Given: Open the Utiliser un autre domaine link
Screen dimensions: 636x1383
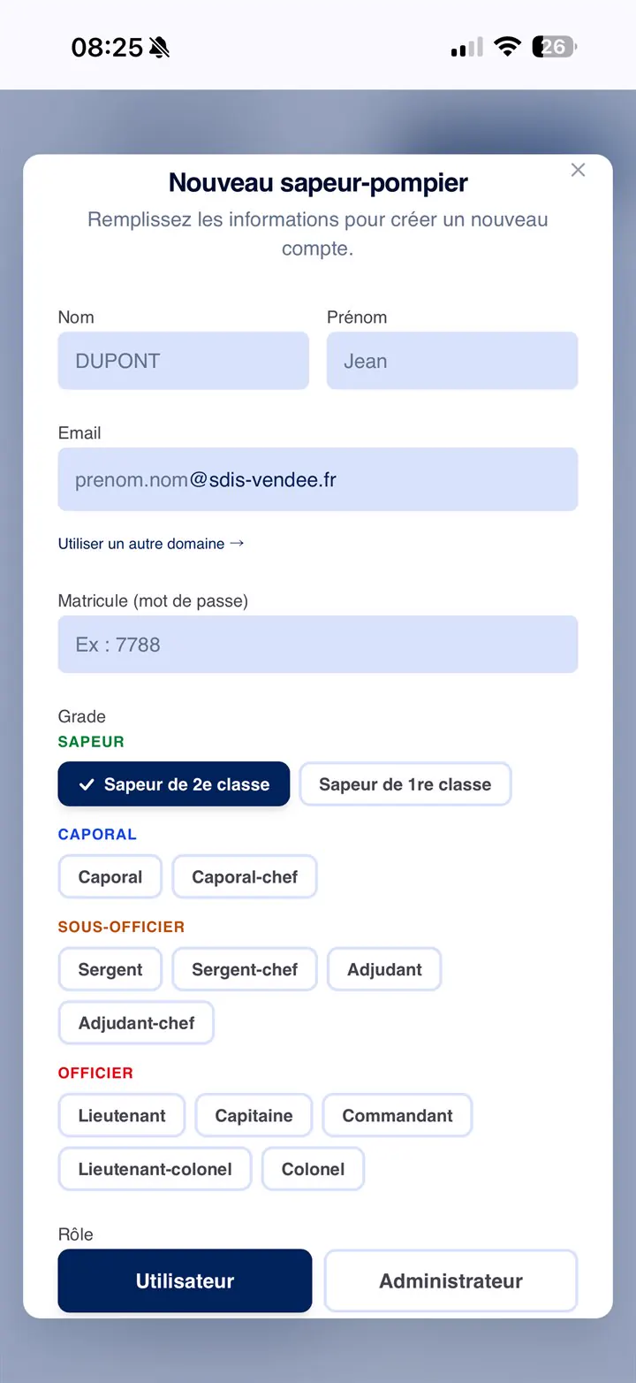Looking at the screenshot, I should click(150, 543).
